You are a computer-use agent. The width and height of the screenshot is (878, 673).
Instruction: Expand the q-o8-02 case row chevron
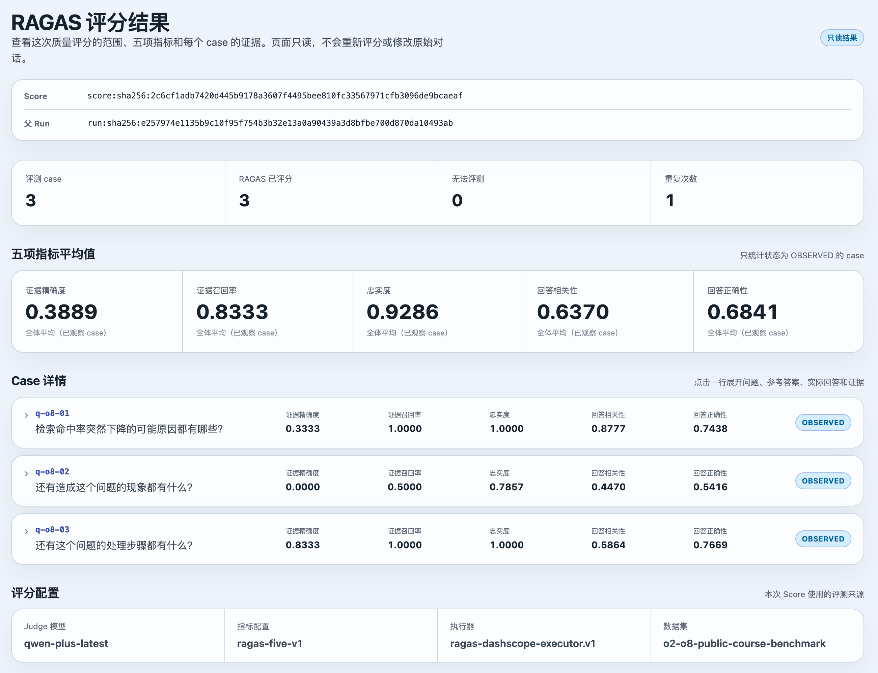[26, 473]
